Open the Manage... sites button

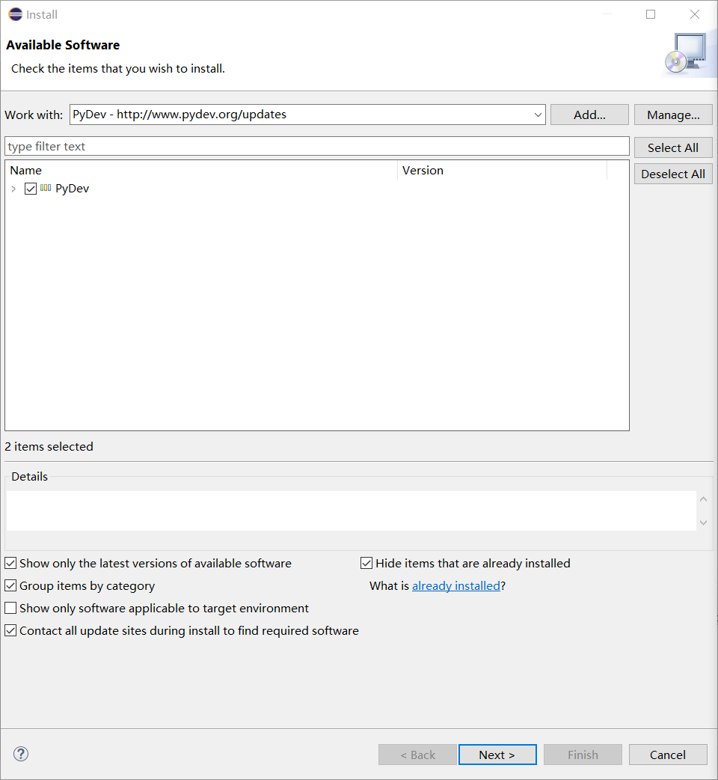pos(673,115)
